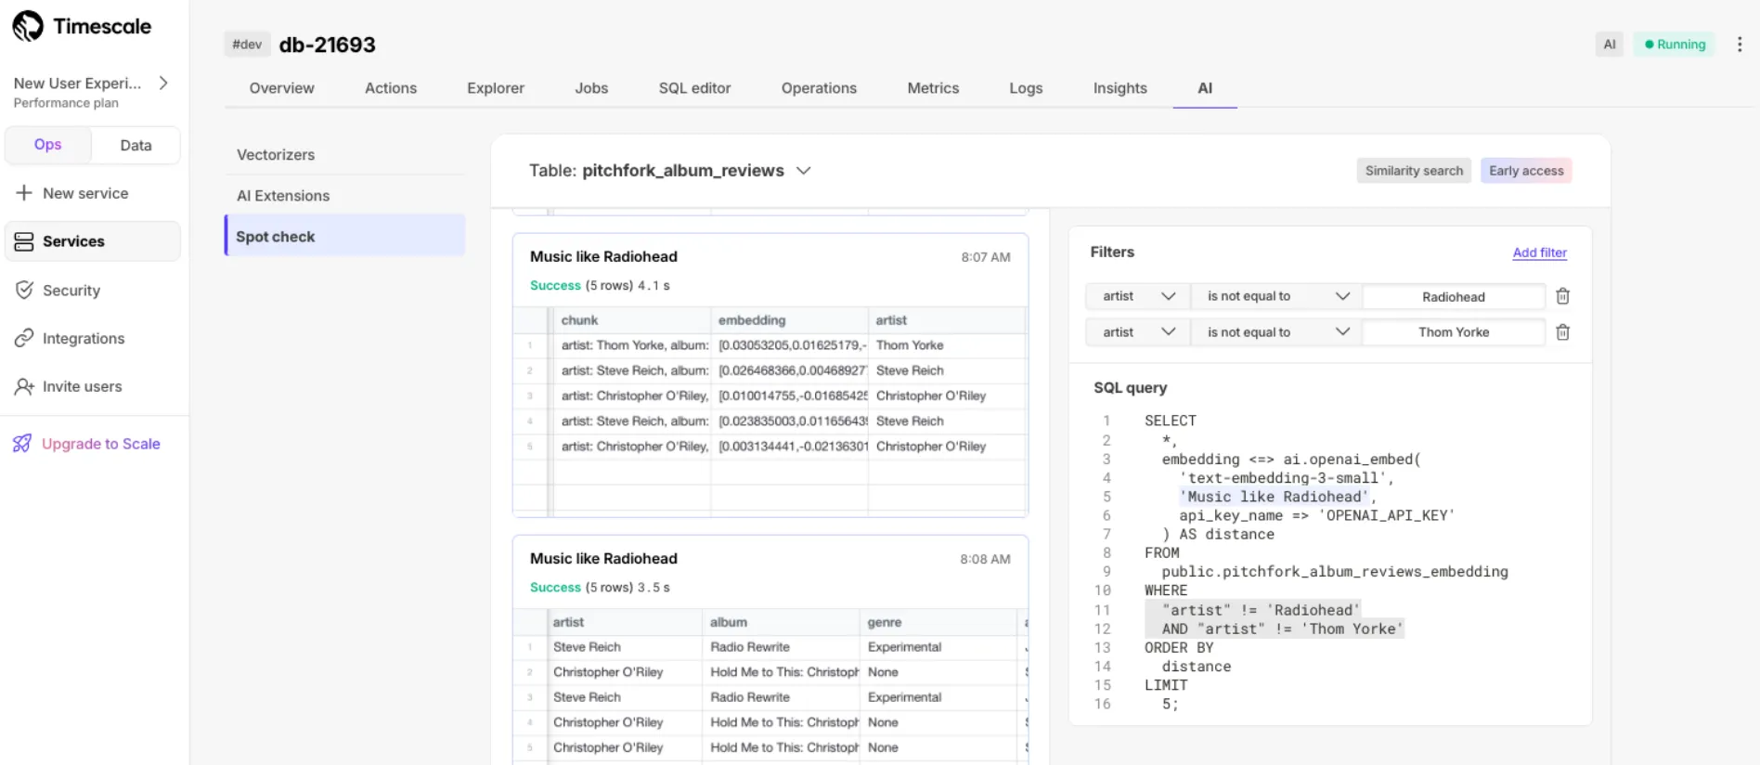The height and width of the screenshot is (765, 1760).
Task: Click the Performance plan label
Action: click(66, 103)
